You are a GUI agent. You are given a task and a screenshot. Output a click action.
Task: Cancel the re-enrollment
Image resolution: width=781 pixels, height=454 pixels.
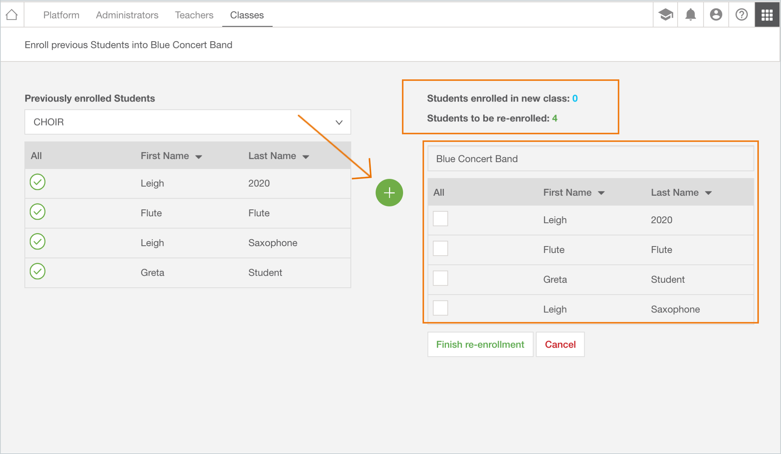click(560, 345)
